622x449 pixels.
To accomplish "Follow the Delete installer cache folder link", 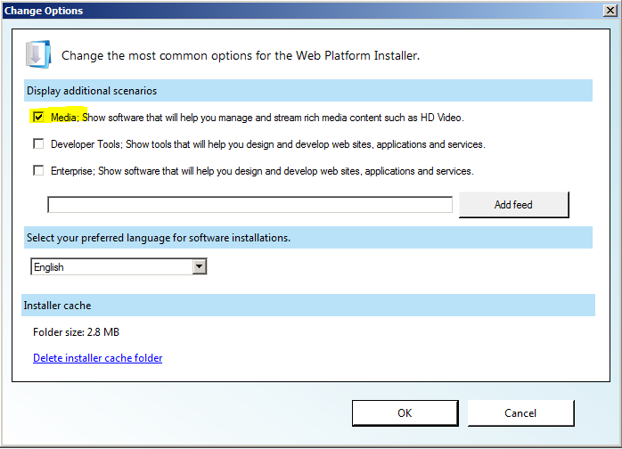I will point(98,358).
